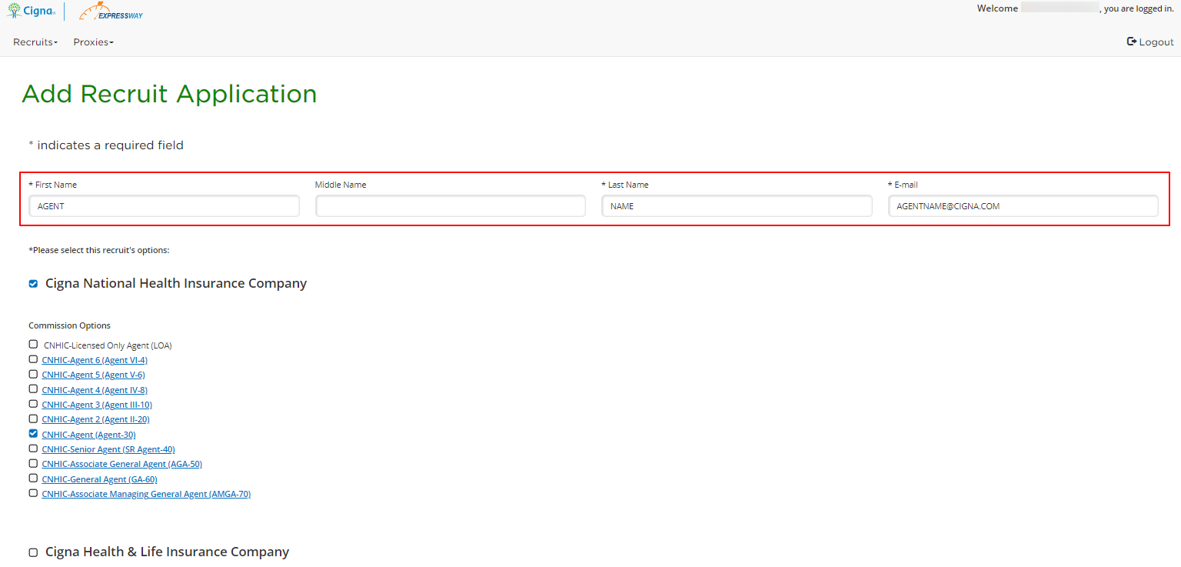This screenshot has width=1181, height=567.
Task: Click the Cigna logo
Action: 31,11
